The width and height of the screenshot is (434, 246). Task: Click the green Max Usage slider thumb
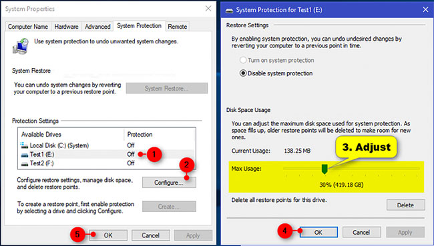tap(324, 169)
